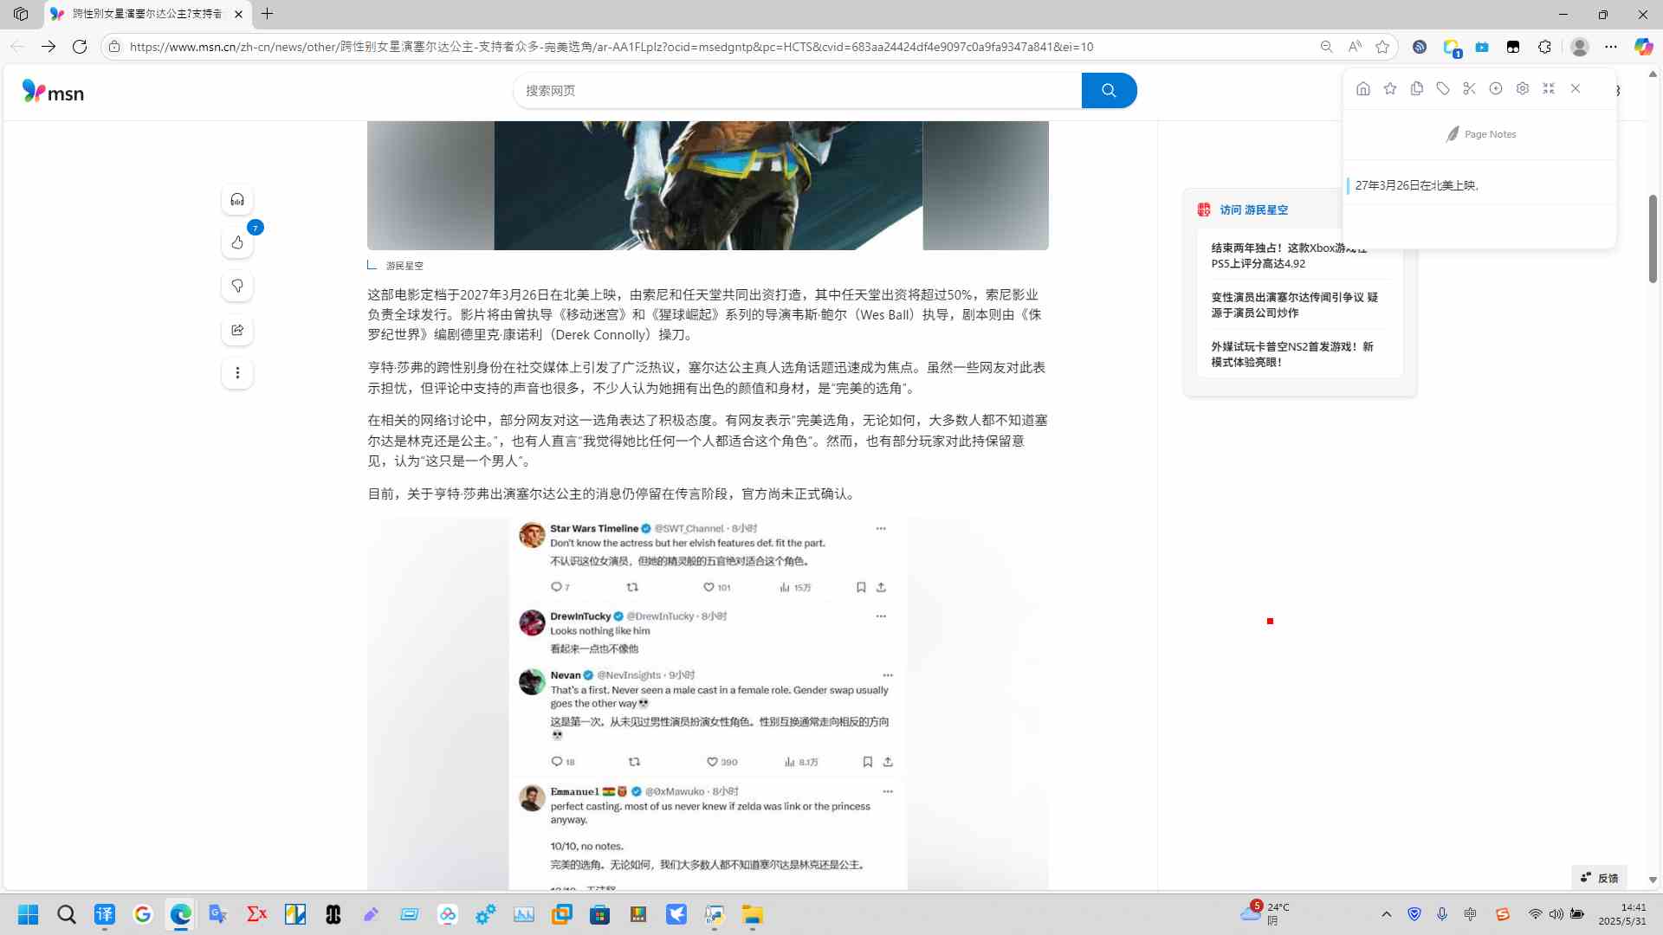The image size is (1663, 935).
Task: Collapse the notes panel with shrink icon
Action: [1549, 88]
